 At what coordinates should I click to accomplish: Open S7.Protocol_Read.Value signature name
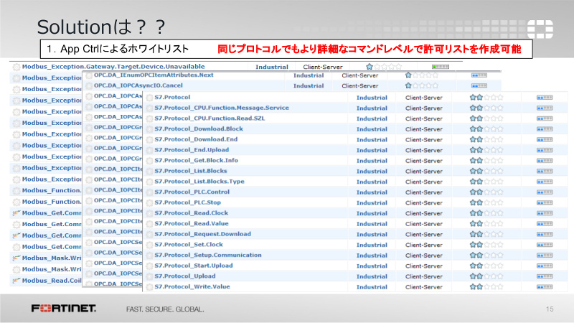192,223
